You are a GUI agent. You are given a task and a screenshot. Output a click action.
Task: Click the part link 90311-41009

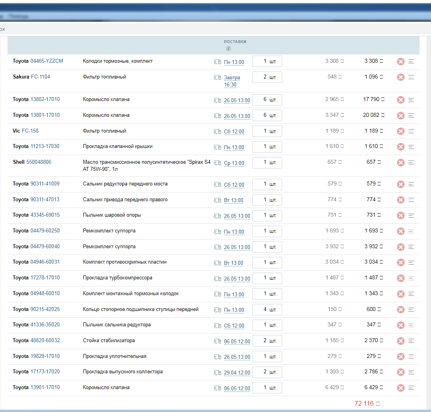point(45,184)
